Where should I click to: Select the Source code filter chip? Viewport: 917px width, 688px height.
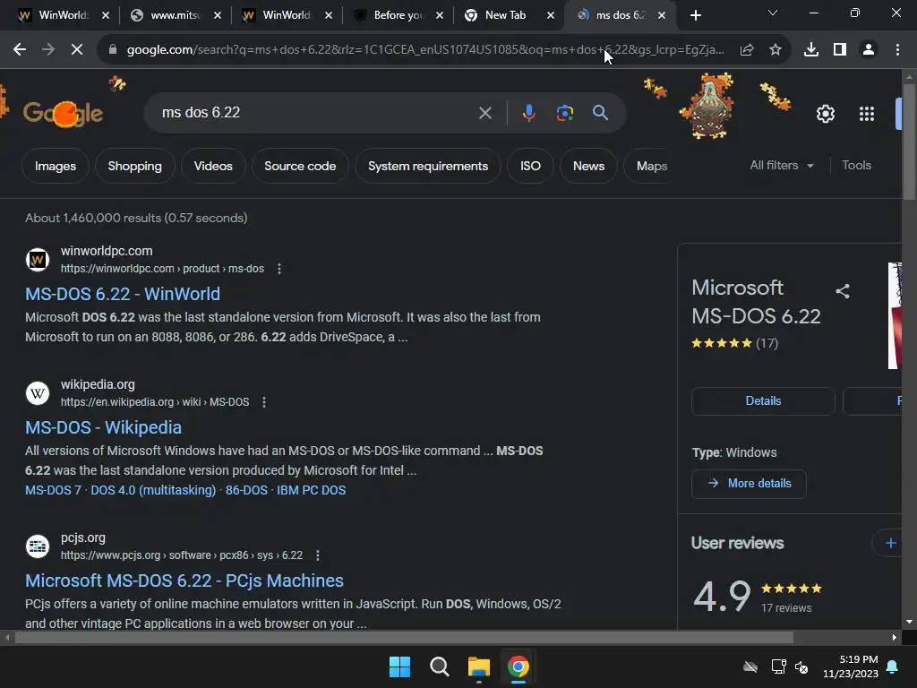[300, 166]
